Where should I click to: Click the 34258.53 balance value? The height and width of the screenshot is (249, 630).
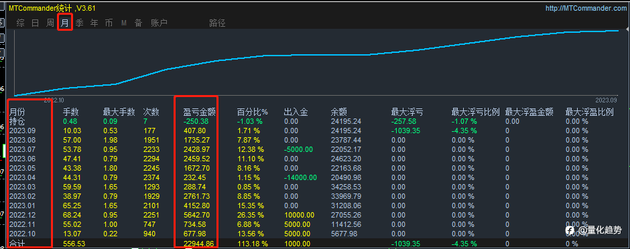(346, 187)
